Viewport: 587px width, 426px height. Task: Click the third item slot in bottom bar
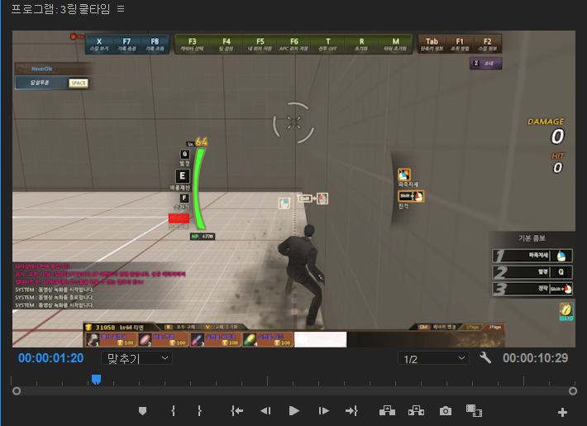click(x=215, y=339)
